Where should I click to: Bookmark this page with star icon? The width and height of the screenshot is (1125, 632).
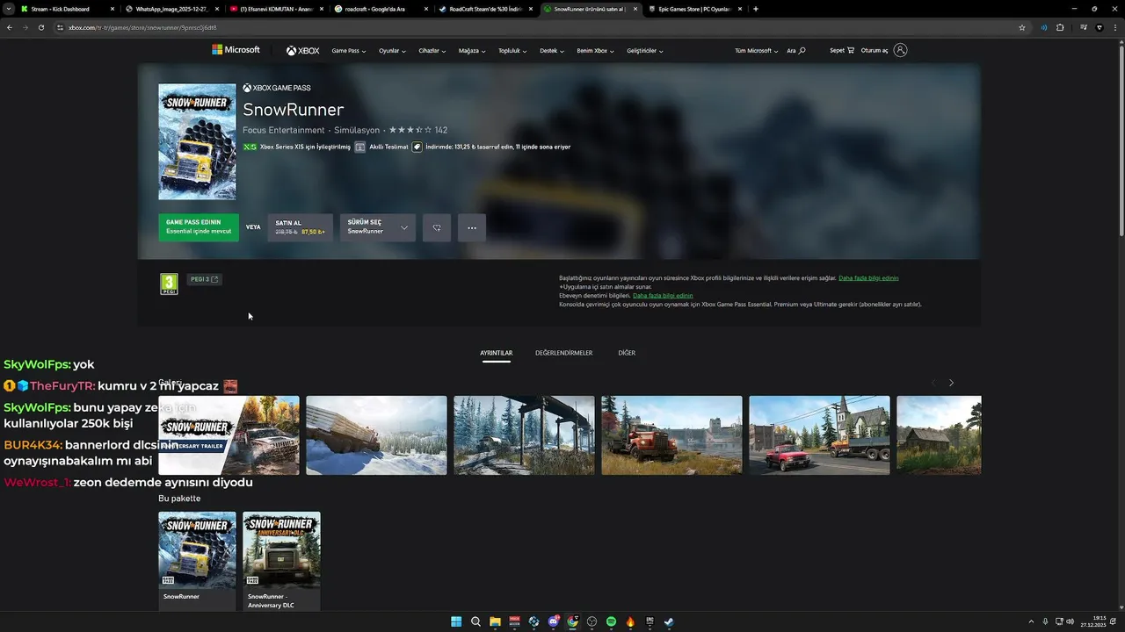pos(1022,27)
